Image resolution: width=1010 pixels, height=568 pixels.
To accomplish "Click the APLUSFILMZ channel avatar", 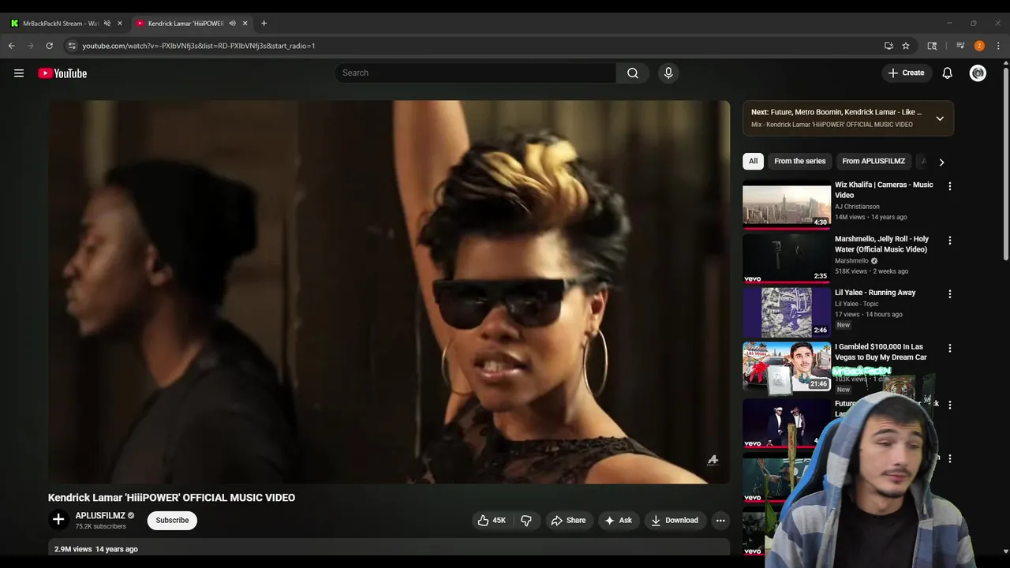I will click(58, 519).
